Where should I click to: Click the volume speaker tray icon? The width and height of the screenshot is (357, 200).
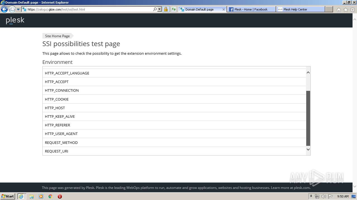tap(324, 196)
